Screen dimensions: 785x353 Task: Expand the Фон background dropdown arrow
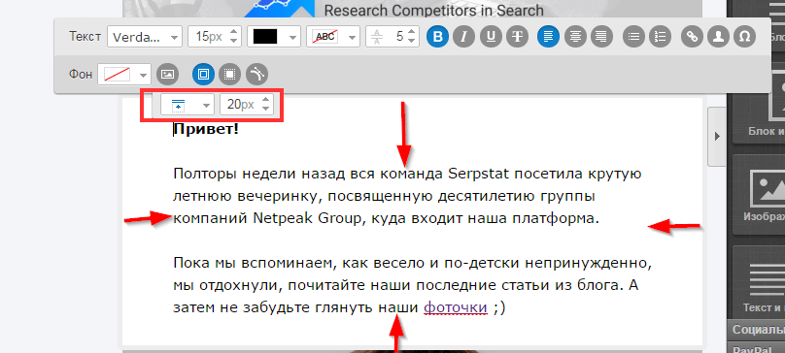(144, 75)
